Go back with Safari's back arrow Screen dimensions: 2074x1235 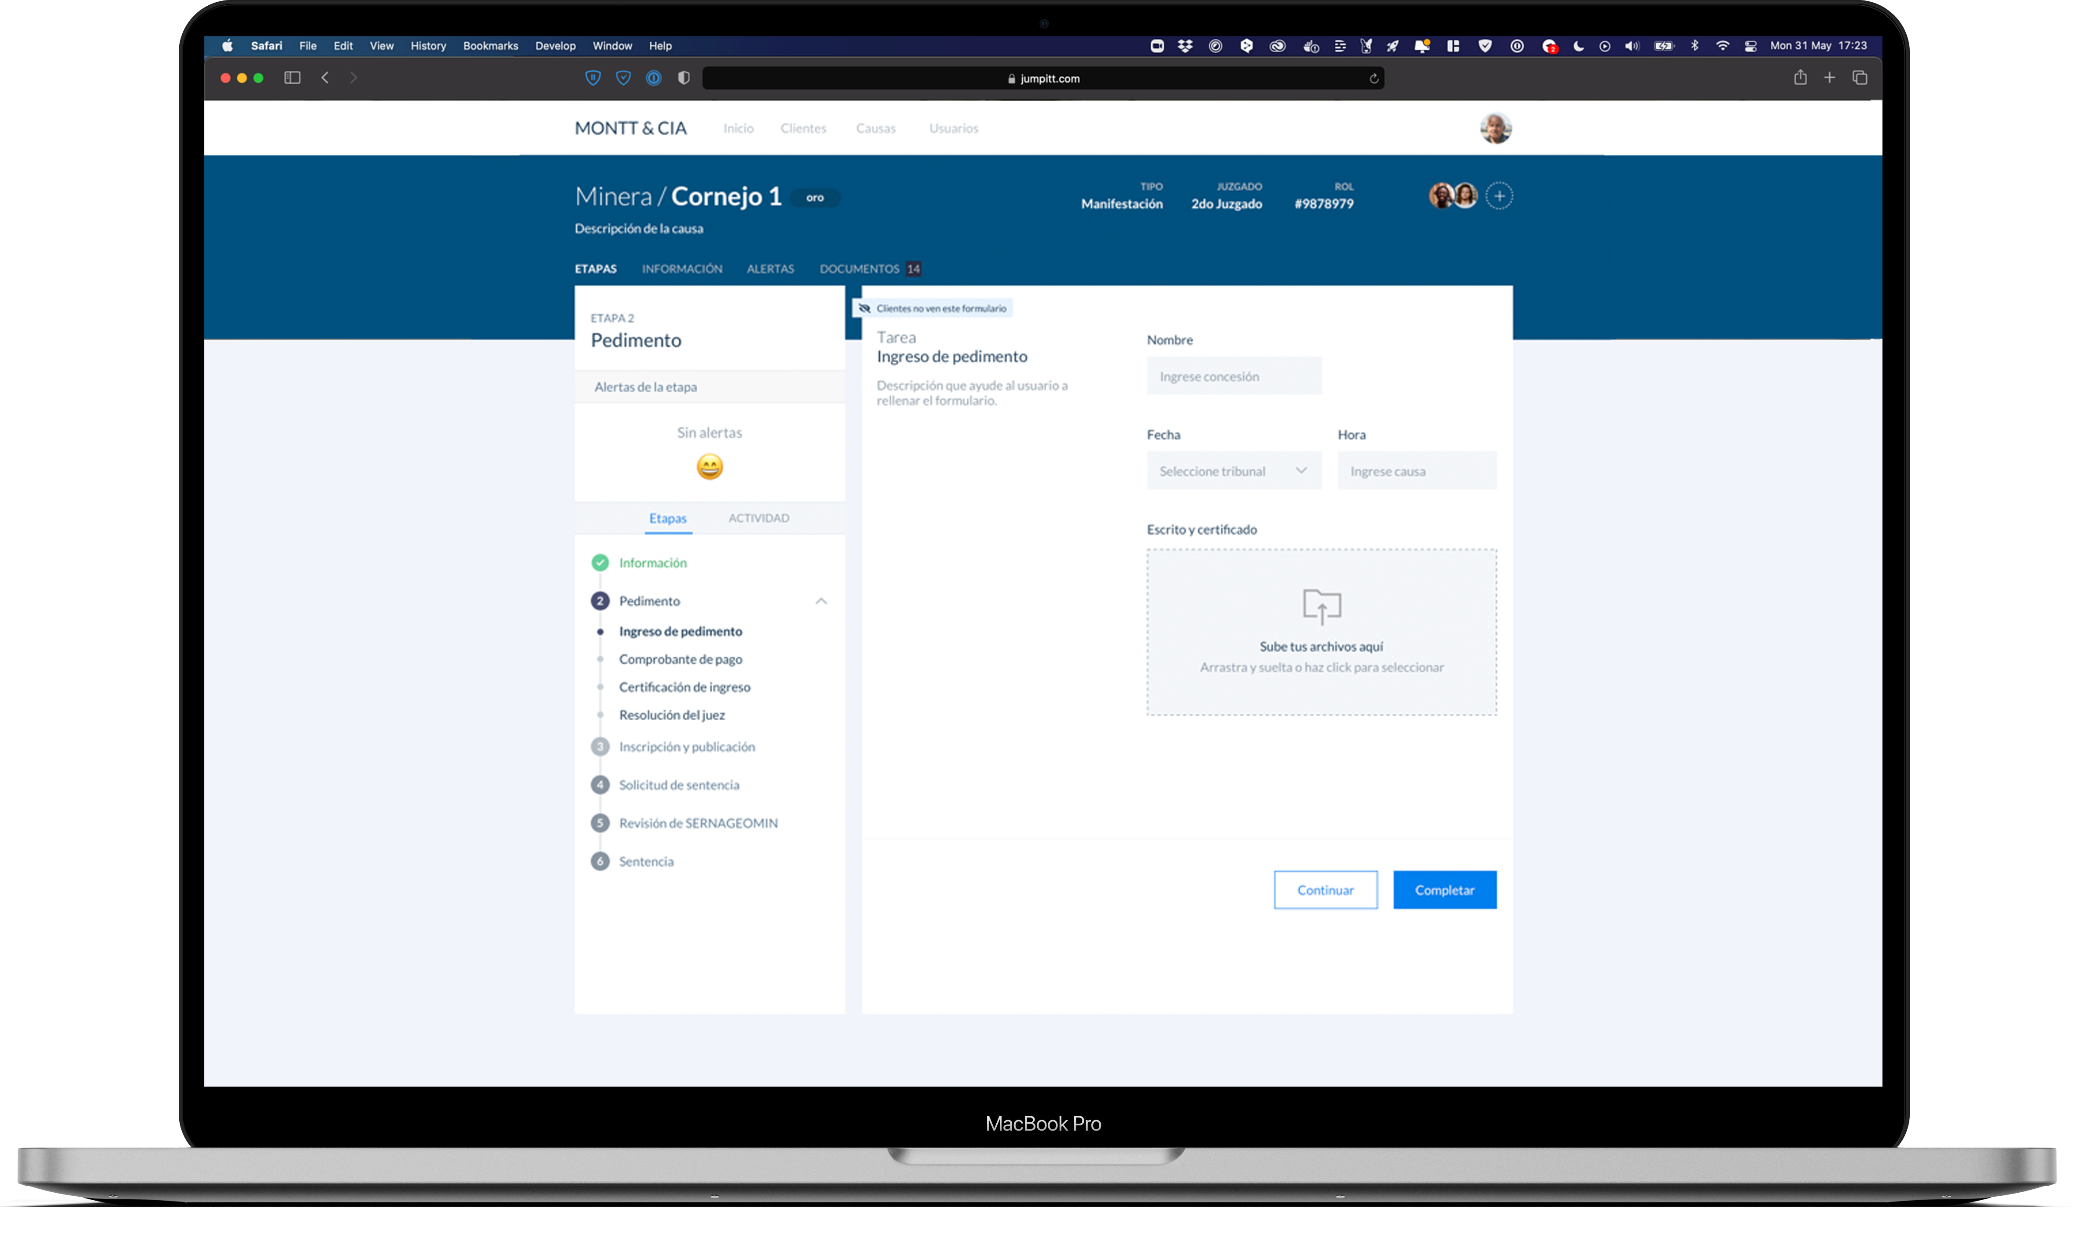(324, 77)
